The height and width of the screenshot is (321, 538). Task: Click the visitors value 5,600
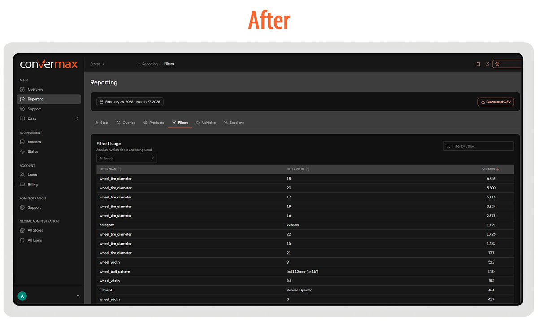coord(491,188)
